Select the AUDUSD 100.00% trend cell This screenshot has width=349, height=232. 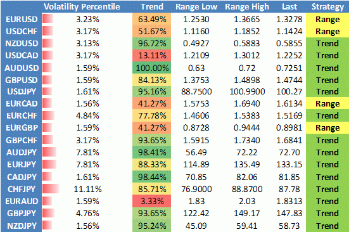tap(152, 68)
